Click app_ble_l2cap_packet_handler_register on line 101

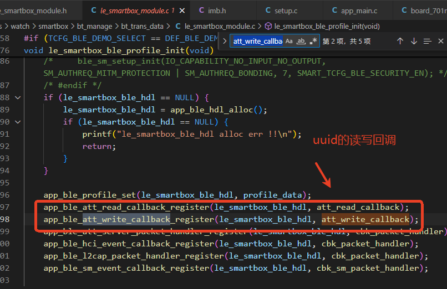(x=134, y=256)
